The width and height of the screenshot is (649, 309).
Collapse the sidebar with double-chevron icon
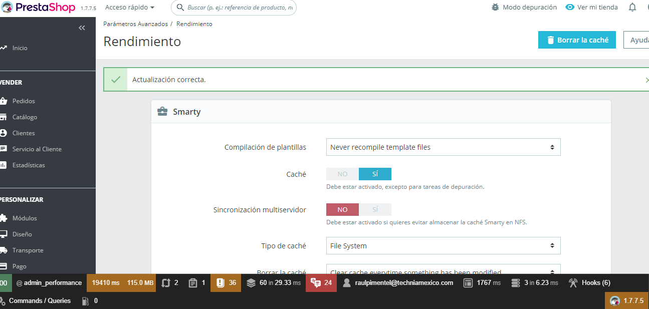pyautogui.click(x=82, y=28)
